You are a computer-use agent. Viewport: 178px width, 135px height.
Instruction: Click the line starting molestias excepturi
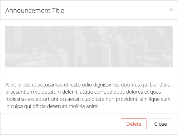88,99
